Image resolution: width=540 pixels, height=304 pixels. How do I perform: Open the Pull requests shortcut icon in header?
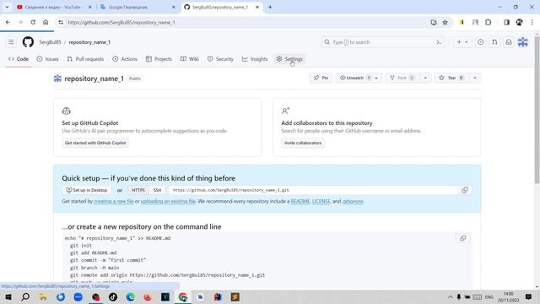(x=494, y=42)
